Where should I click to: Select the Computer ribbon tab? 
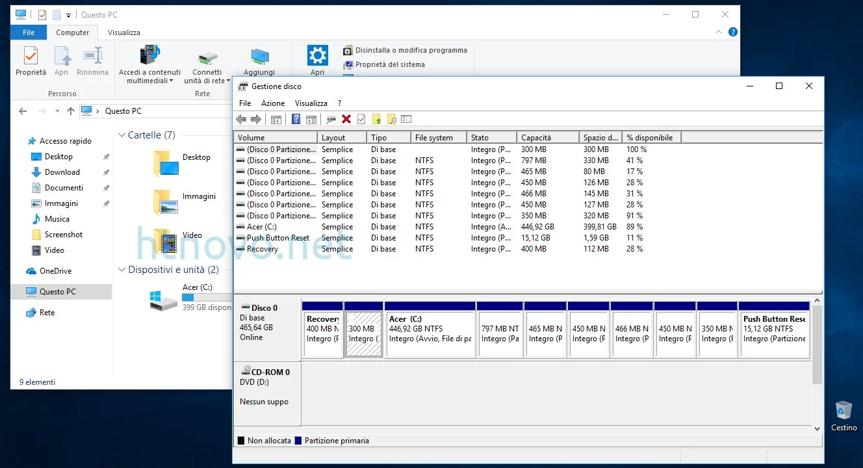coord(73,32)
